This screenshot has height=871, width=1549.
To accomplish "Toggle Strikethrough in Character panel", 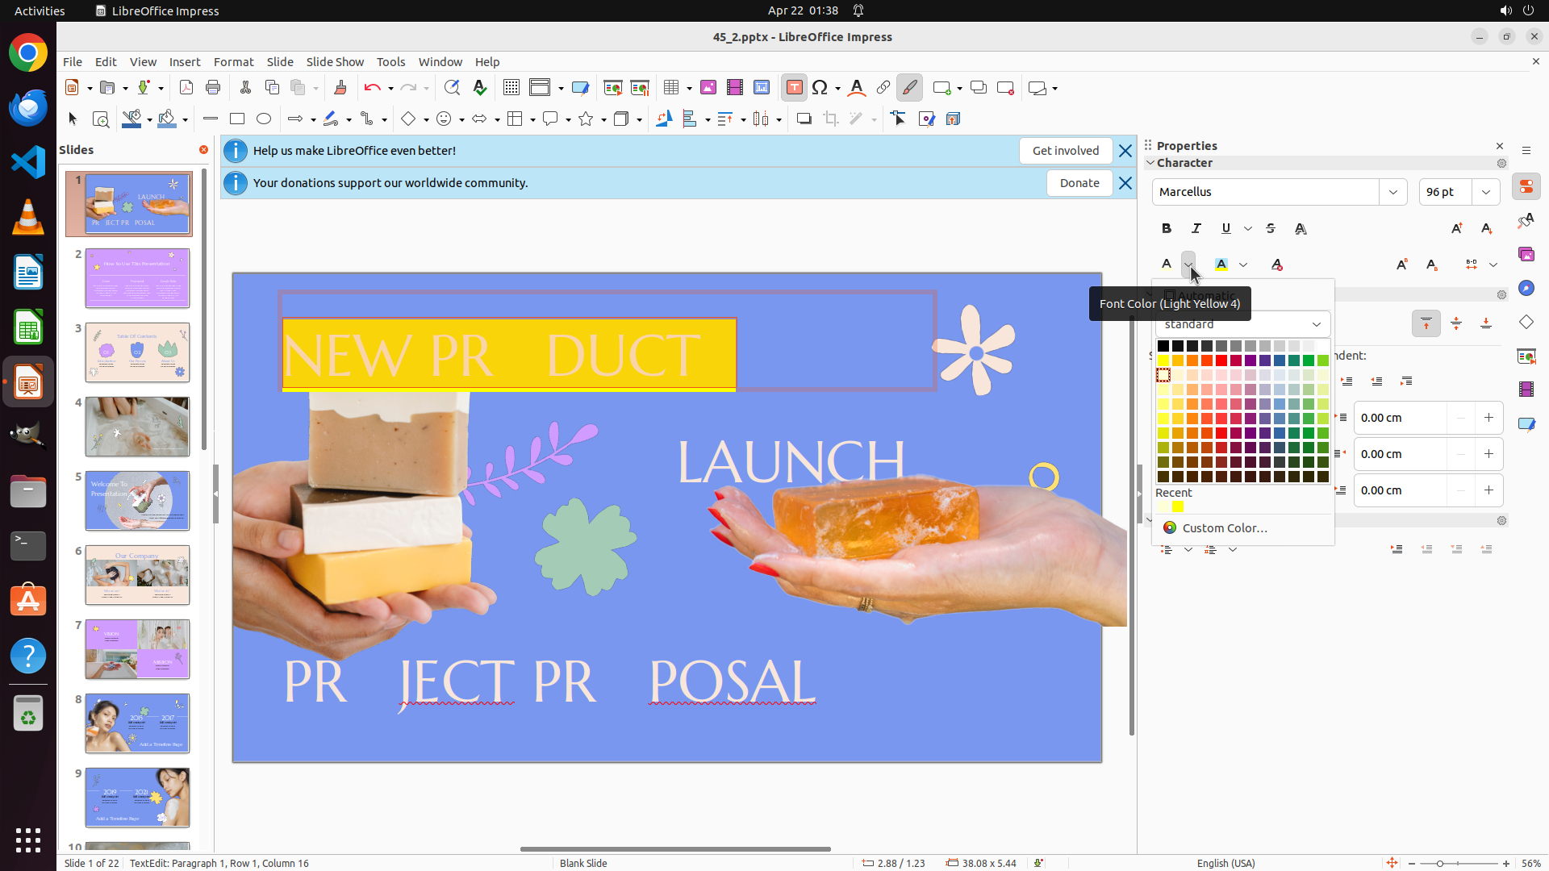I will click(1271, 229).
